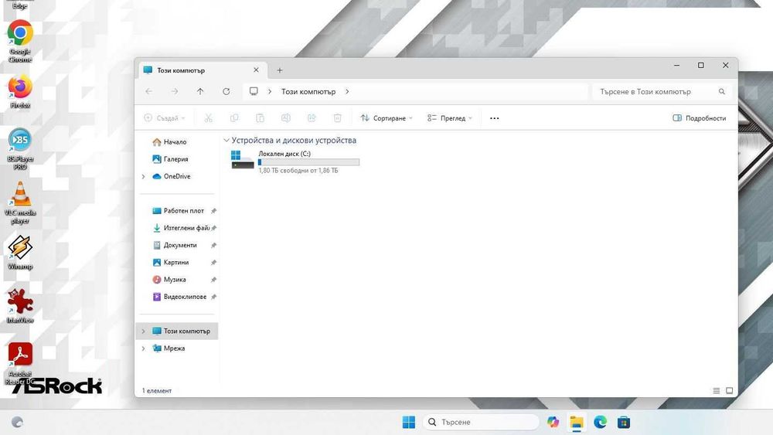Add a new Explorer tab
Screen dimensions: 773x435
(x=280, y=70)
